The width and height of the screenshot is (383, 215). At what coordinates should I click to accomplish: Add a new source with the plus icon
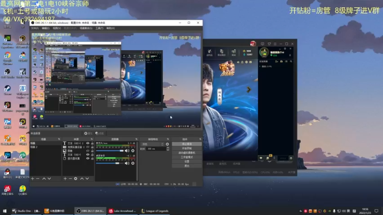coord(65,179)
